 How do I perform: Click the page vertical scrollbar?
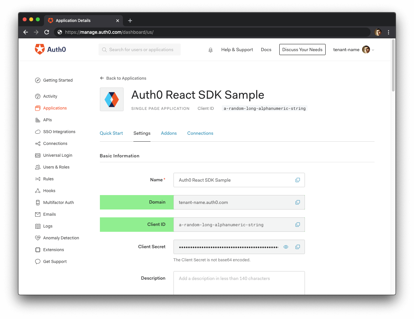[x=393, y=66]
